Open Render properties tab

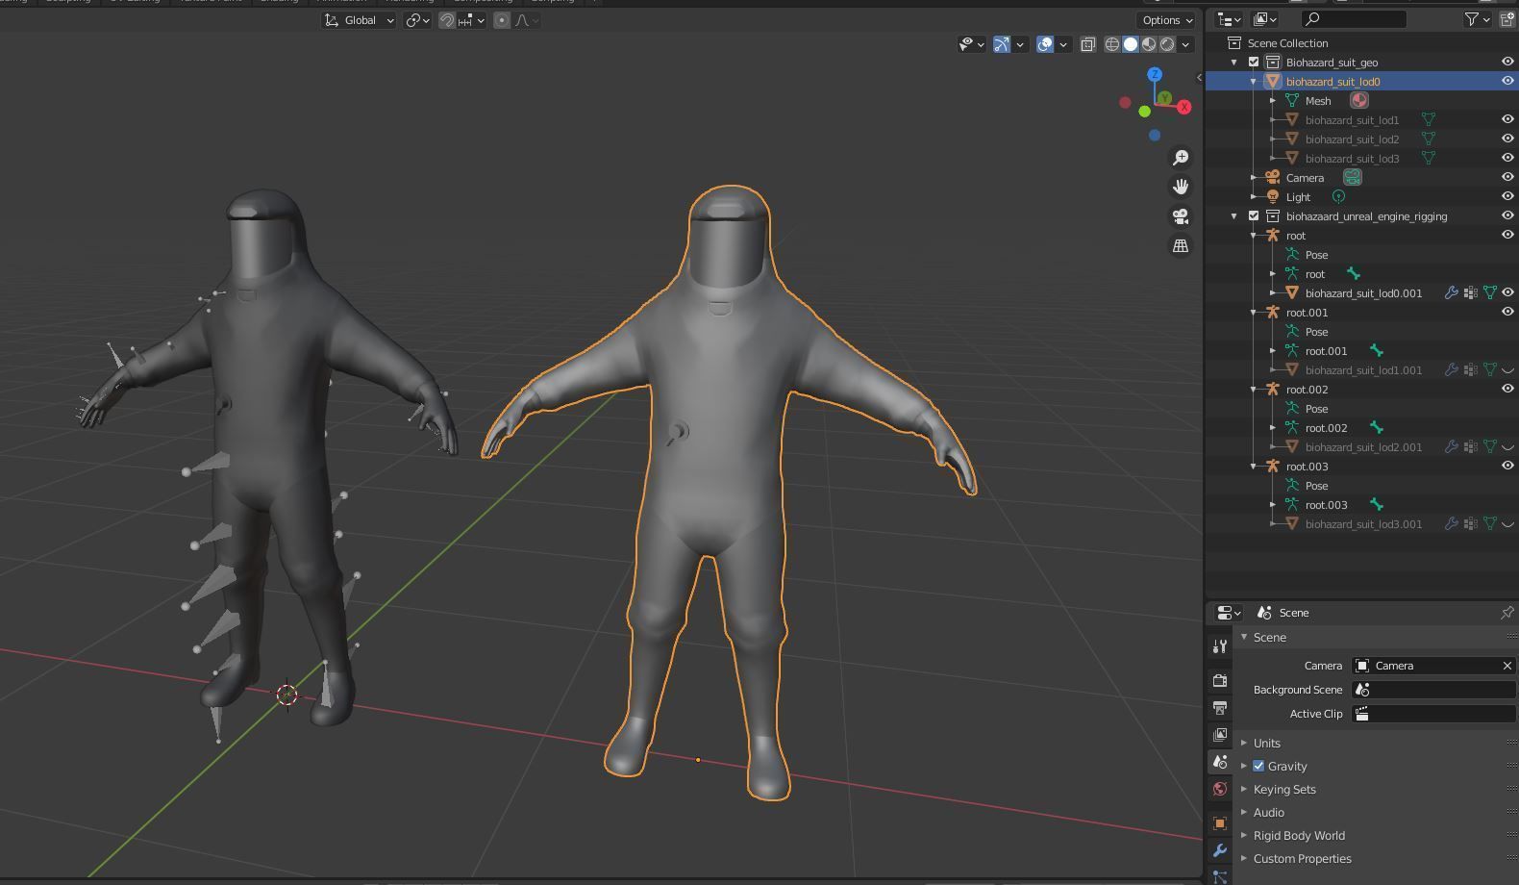pos(1220,681)
